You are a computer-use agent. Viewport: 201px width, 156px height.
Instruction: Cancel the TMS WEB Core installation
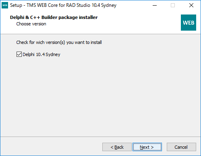tap(181, 147)
